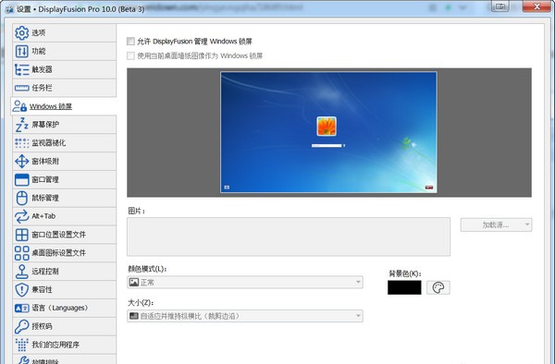Click the 屏幕保护 sleep icon
Viewport: 555px width, 364px height.
click(21, 125)
